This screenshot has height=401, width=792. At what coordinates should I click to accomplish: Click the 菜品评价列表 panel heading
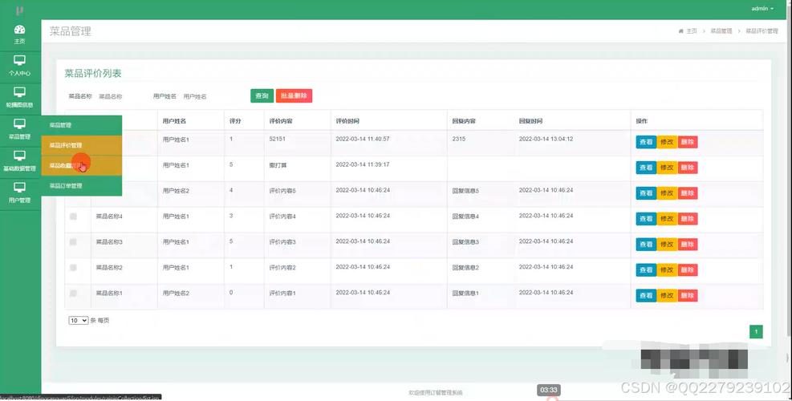(x=93, y=73)
